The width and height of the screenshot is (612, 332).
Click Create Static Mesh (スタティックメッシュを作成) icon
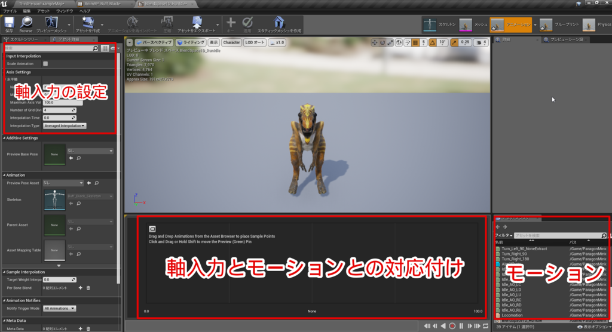pos(279,23)
